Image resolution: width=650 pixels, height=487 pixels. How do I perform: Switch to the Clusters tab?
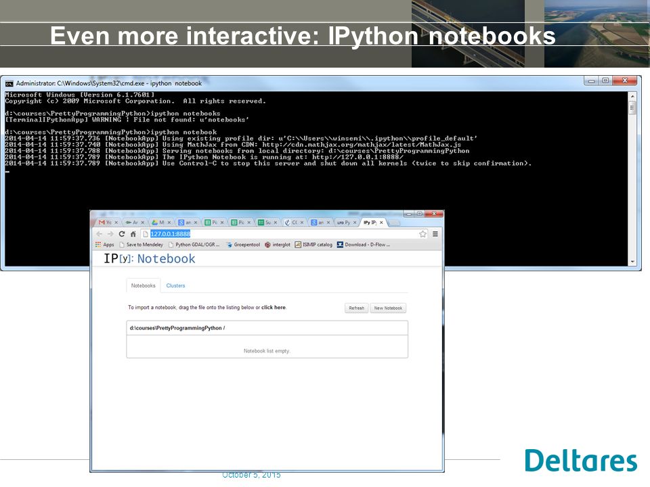(x=176, y=285)
